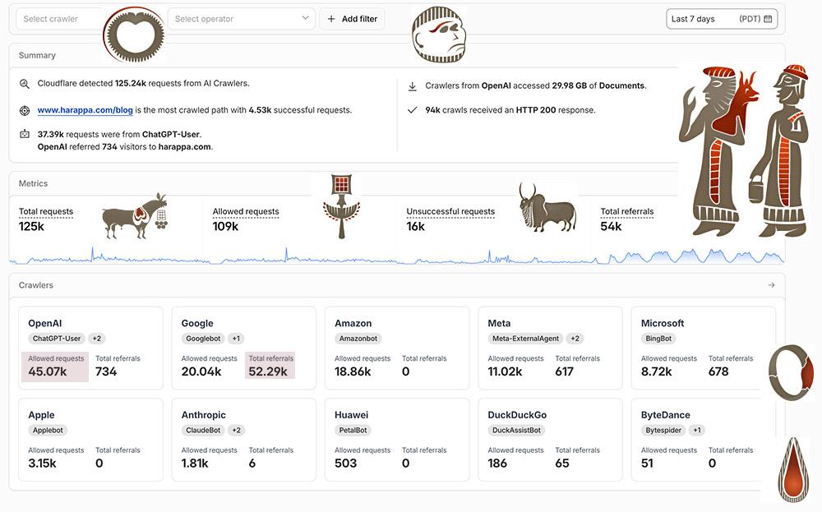This screenshot has height=512, width=822.
Task: Click the 125k total requests value
Action: pyautogui.click(x=31, y=226)
